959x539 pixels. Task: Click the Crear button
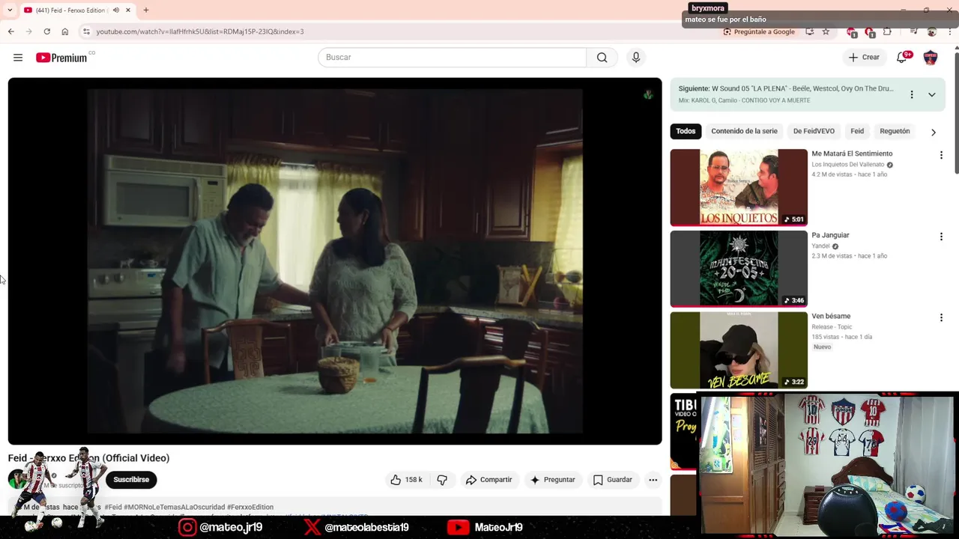coord(864,58)
